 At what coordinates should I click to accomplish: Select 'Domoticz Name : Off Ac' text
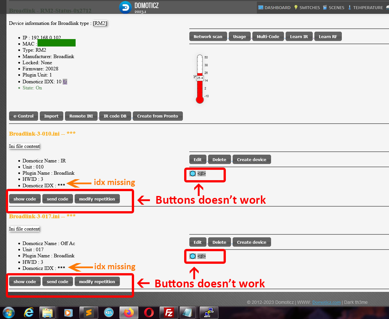click(x=49, y=243)
